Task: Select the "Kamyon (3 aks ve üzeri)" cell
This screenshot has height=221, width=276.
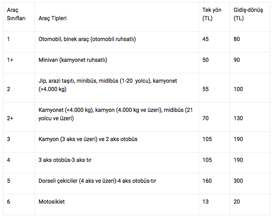Action: pyautogui.click(x=88, y=139)
